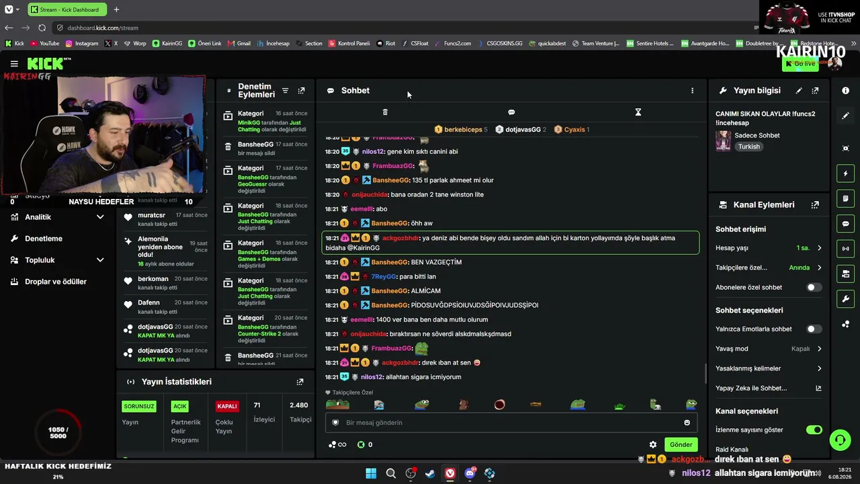
Task: Pop out the Denetim Eylemleri panel
Action: (x=301, y=91)
